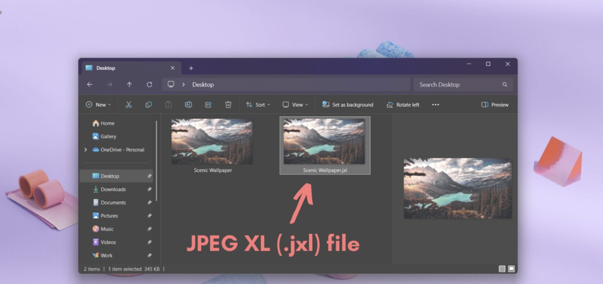Click pin icon next to Music

[149, 229]
